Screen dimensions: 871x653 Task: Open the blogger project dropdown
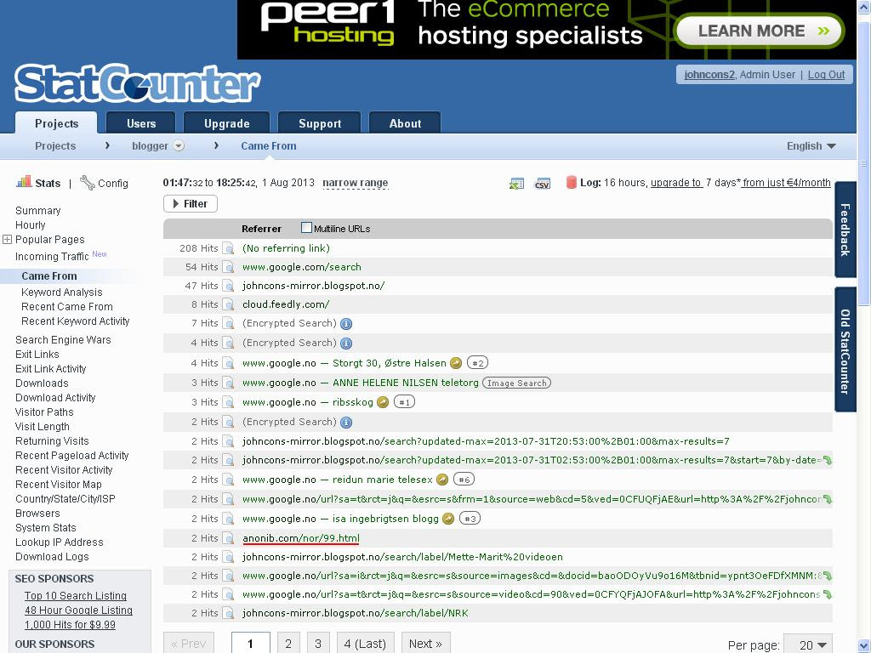click(x=179, y=146)
